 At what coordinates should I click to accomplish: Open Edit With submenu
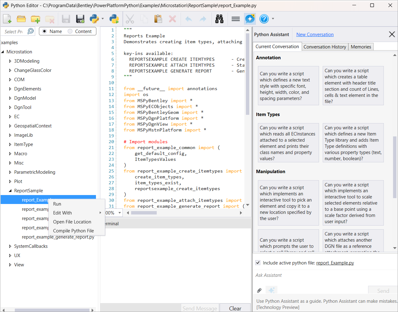[77, 213]
